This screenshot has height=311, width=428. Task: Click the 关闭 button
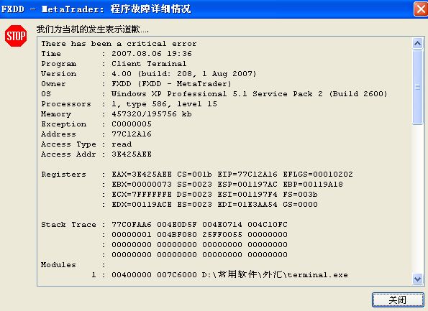[398, 300]
